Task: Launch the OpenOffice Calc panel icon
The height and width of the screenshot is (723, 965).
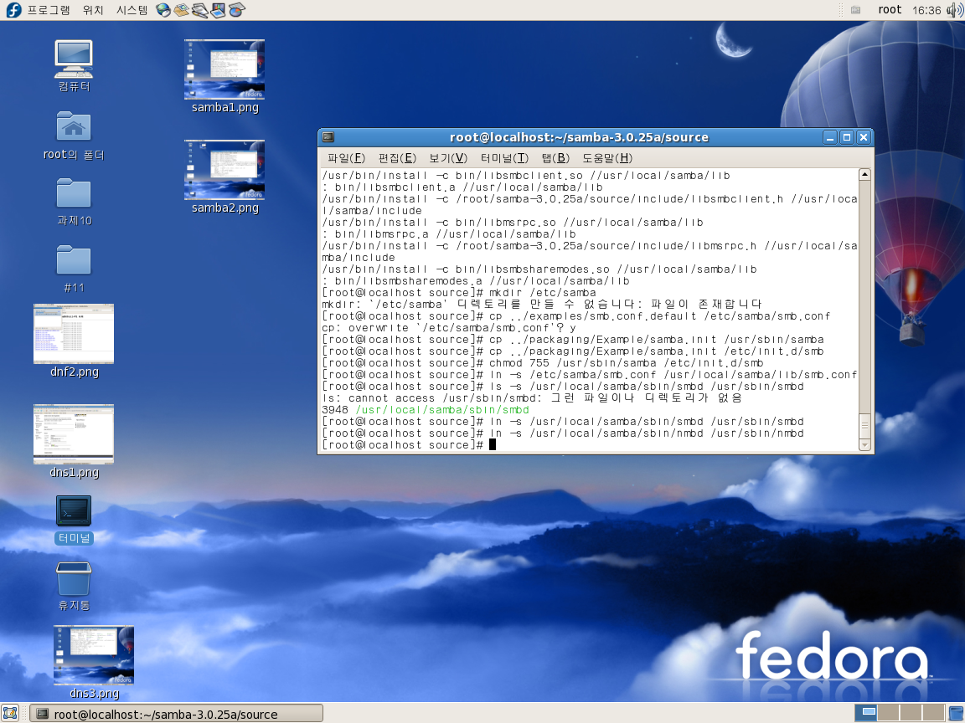Action: click(x=236, y=10)
